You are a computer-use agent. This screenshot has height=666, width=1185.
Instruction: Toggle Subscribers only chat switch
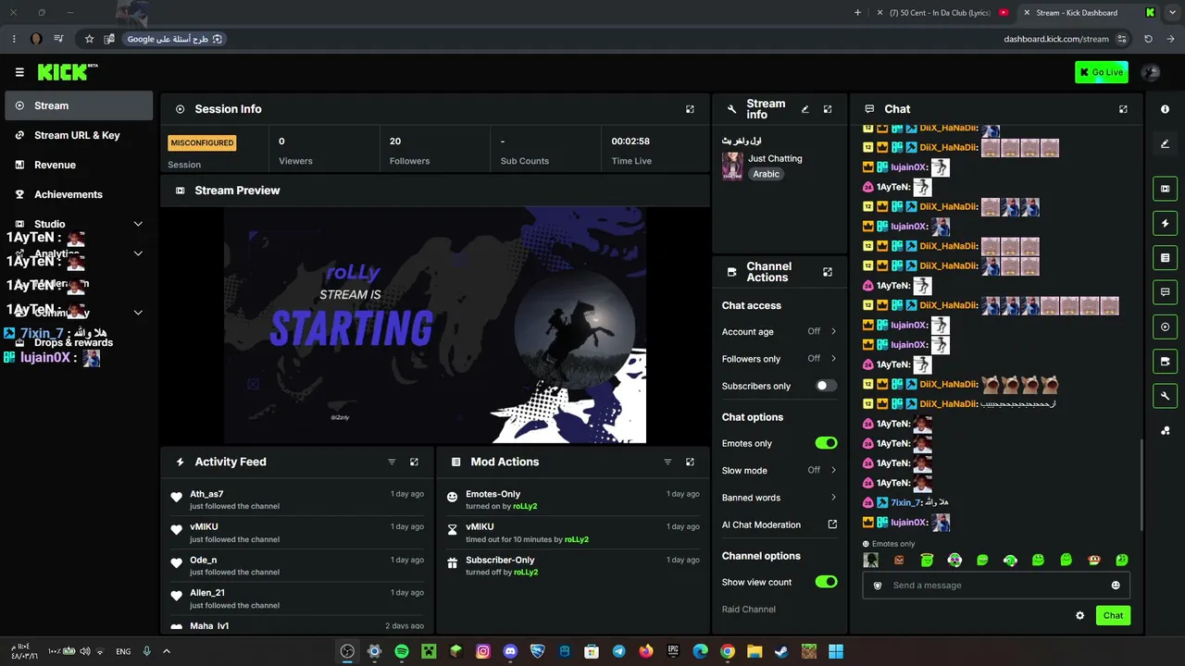point(826,386)
